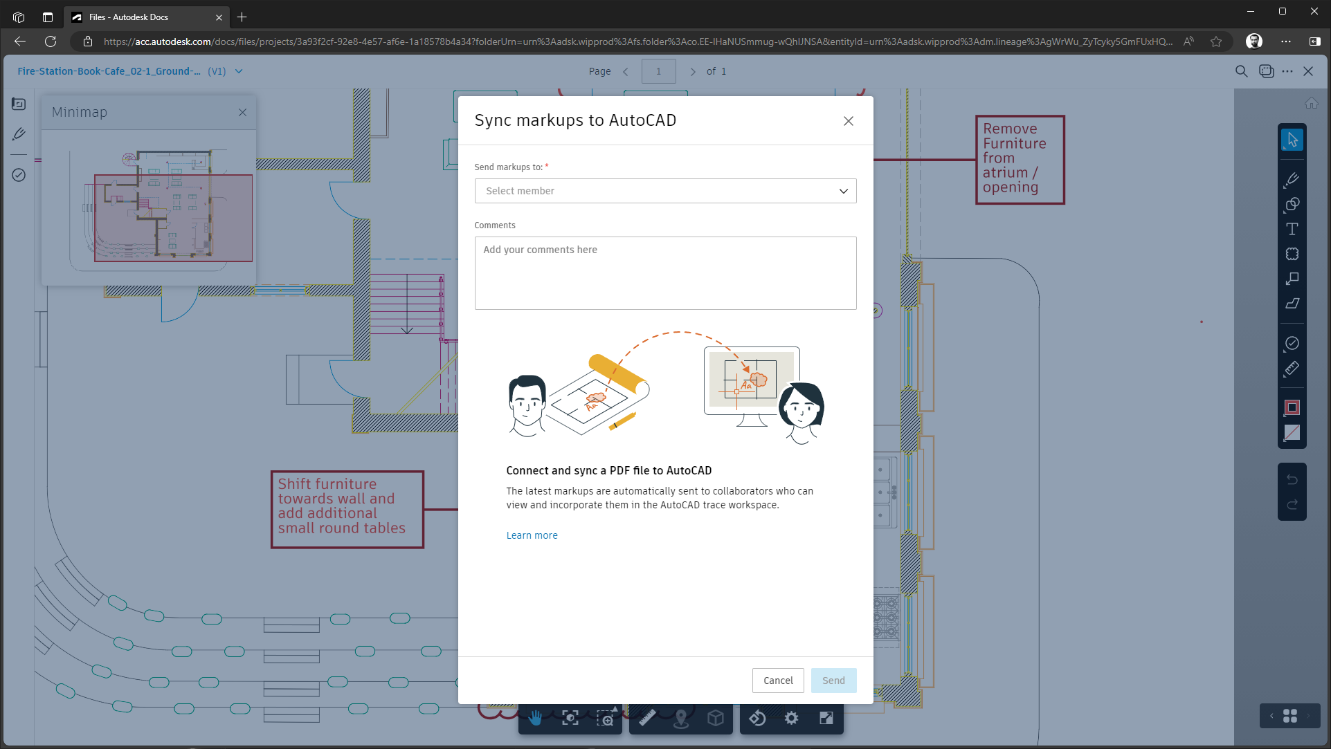
Task: Select the Text markup tool
Action: 1292,229
